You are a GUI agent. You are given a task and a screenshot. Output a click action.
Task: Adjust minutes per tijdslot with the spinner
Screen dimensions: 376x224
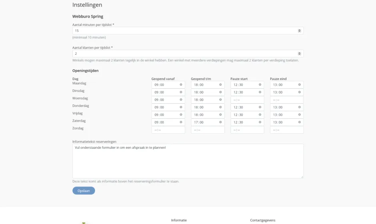click(300, 31)
